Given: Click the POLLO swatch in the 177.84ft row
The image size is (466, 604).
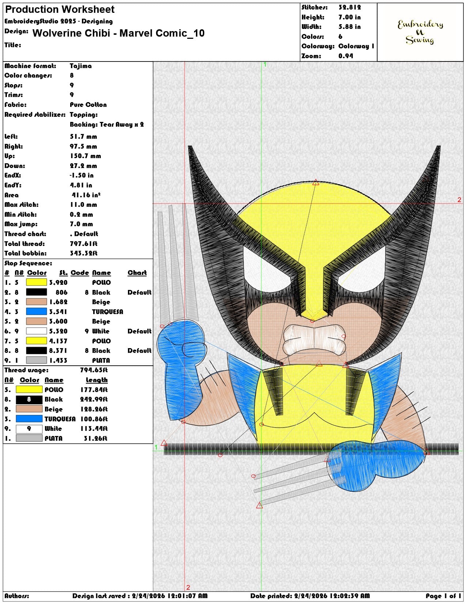Looking at the screenshot, I should (x=29, y=389).
